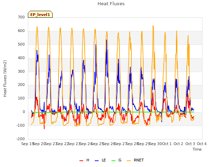The image size is (223, 167).
Task: Click the 100 y-axis tick label
Action: point(21,98)
